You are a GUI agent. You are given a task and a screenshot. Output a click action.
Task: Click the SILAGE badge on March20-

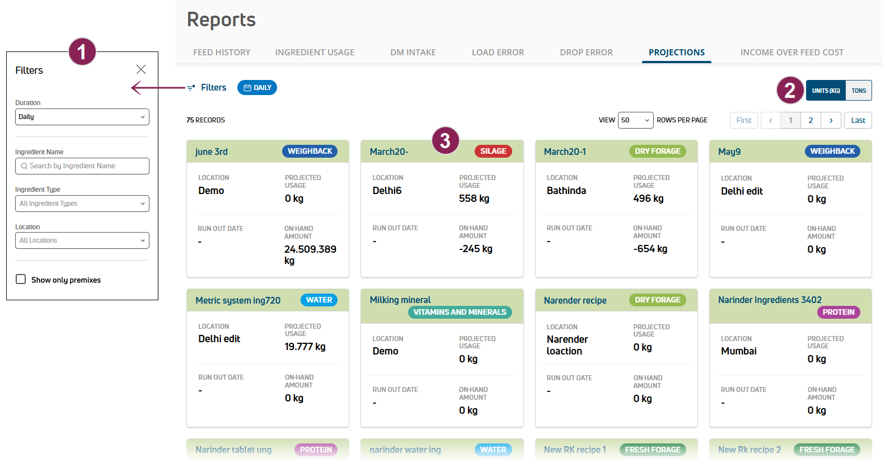pos(493,152)
